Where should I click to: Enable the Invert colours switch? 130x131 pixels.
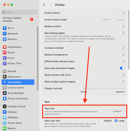click(x=122, y=13)
